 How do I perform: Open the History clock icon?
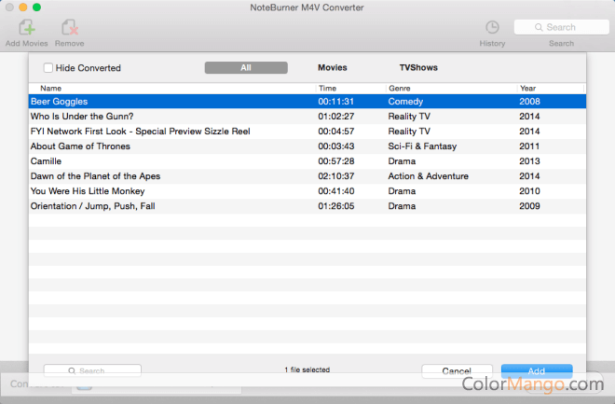[x=492, y=28]
